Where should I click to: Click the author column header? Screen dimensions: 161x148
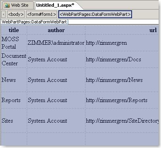[56, 30]
